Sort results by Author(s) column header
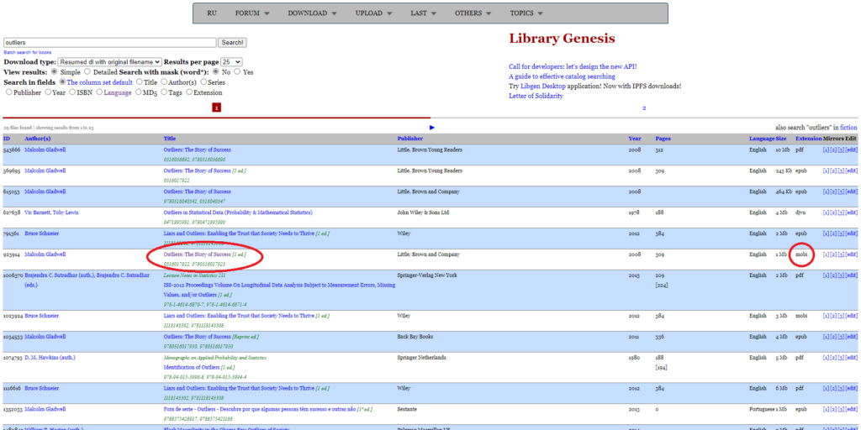Image resolution: width=861 pixels, height=430 pixels. tap(38, 139)
